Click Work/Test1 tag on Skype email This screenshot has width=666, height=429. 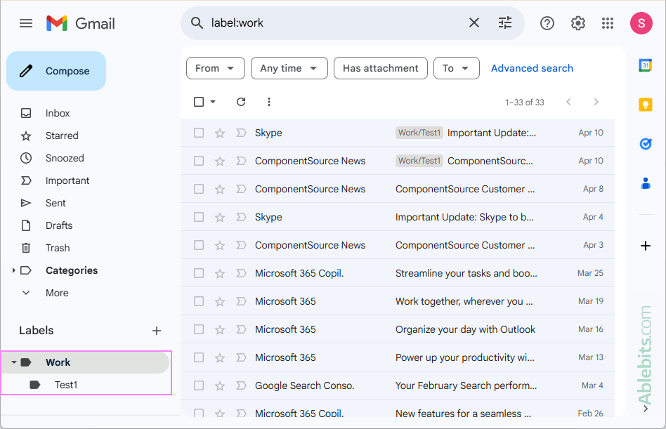click(419, 133)
